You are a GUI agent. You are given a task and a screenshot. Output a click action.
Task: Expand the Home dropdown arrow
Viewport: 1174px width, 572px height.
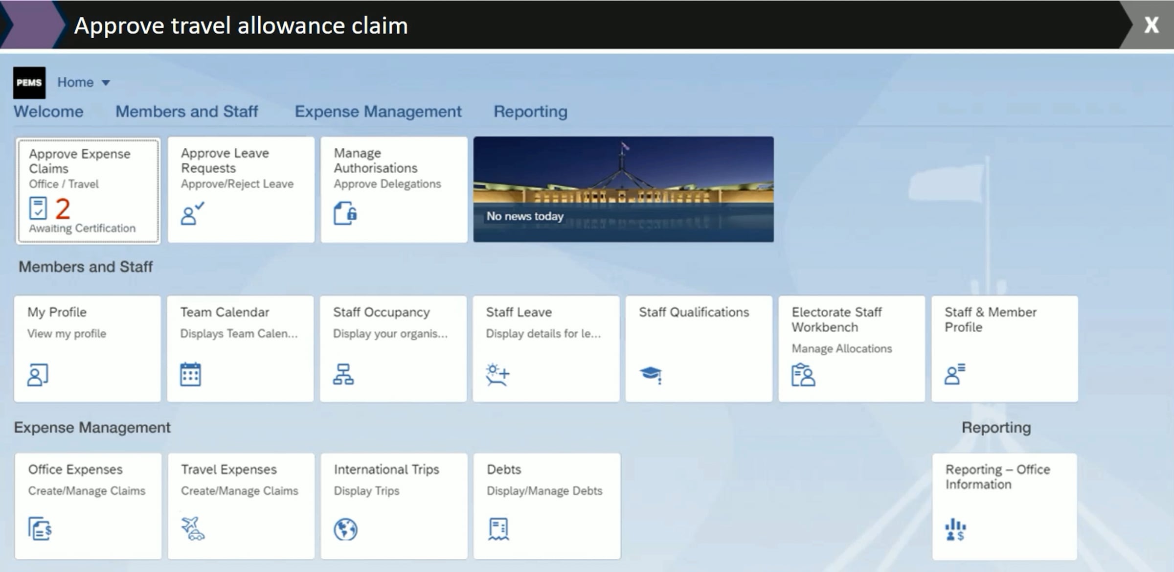point(106,83)
